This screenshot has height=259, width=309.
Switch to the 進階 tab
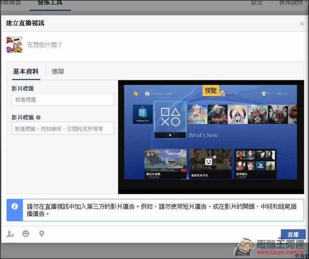pos(58,71)
